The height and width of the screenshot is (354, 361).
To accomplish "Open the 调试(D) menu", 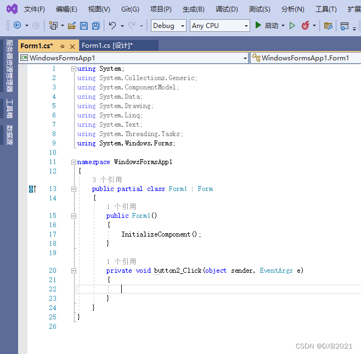I will click(227, 9).
